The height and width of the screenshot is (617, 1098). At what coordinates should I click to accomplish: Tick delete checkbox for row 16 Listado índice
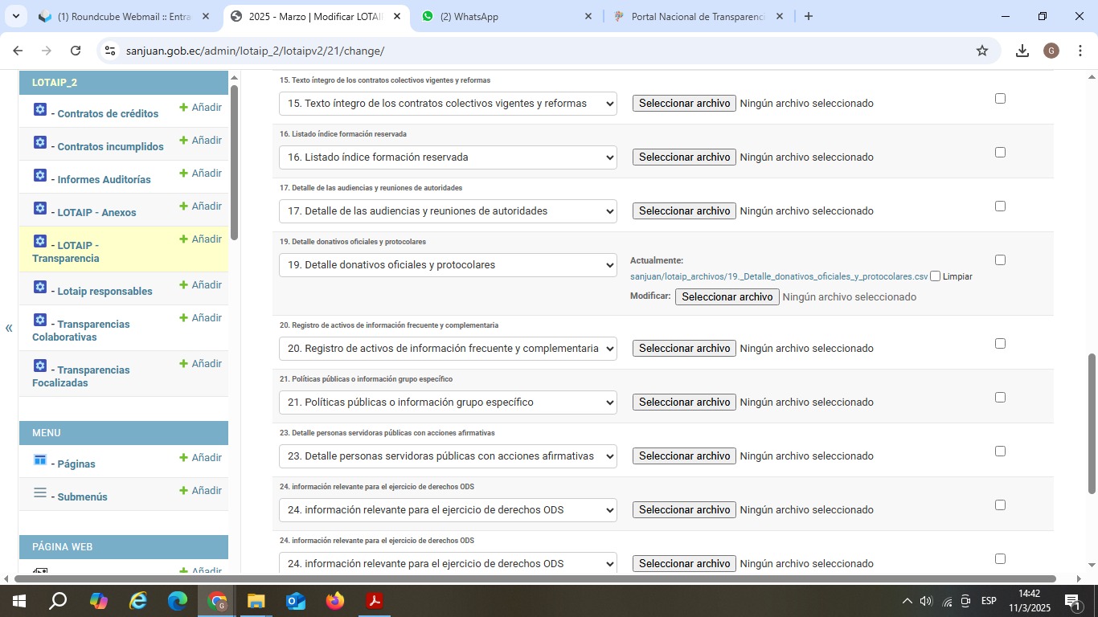tap(1000, 152)
